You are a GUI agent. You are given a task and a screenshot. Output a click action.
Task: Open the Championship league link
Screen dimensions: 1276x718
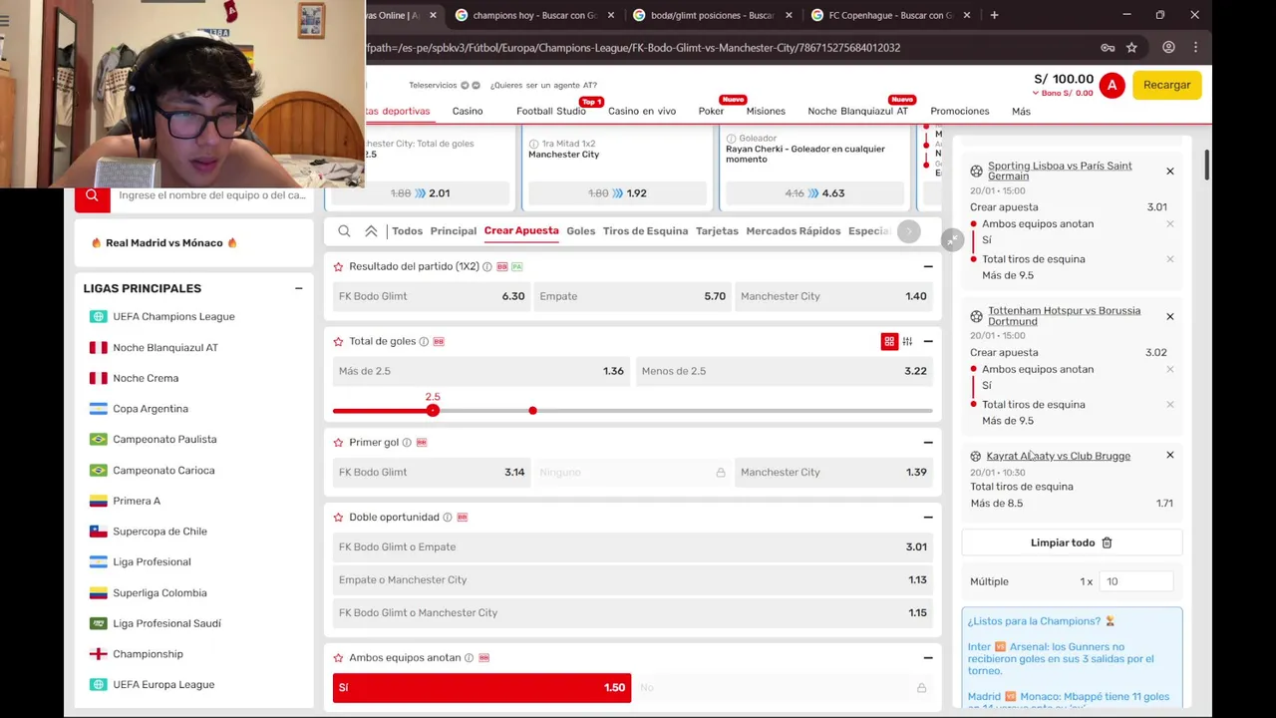(148, 654)
